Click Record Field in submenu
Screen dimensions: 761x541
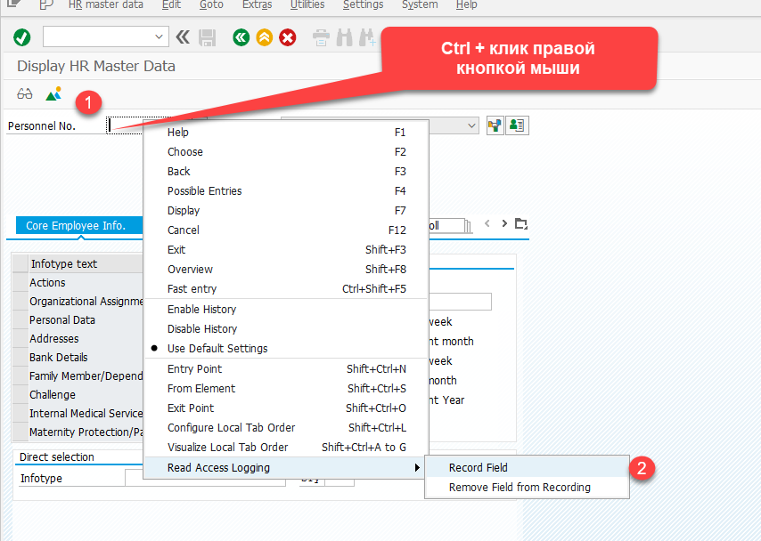pyautogui.click(x=527, y=468)
